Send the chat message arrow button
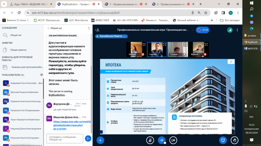The width and height of the screenshot is (261, 146). coord(88,138)
